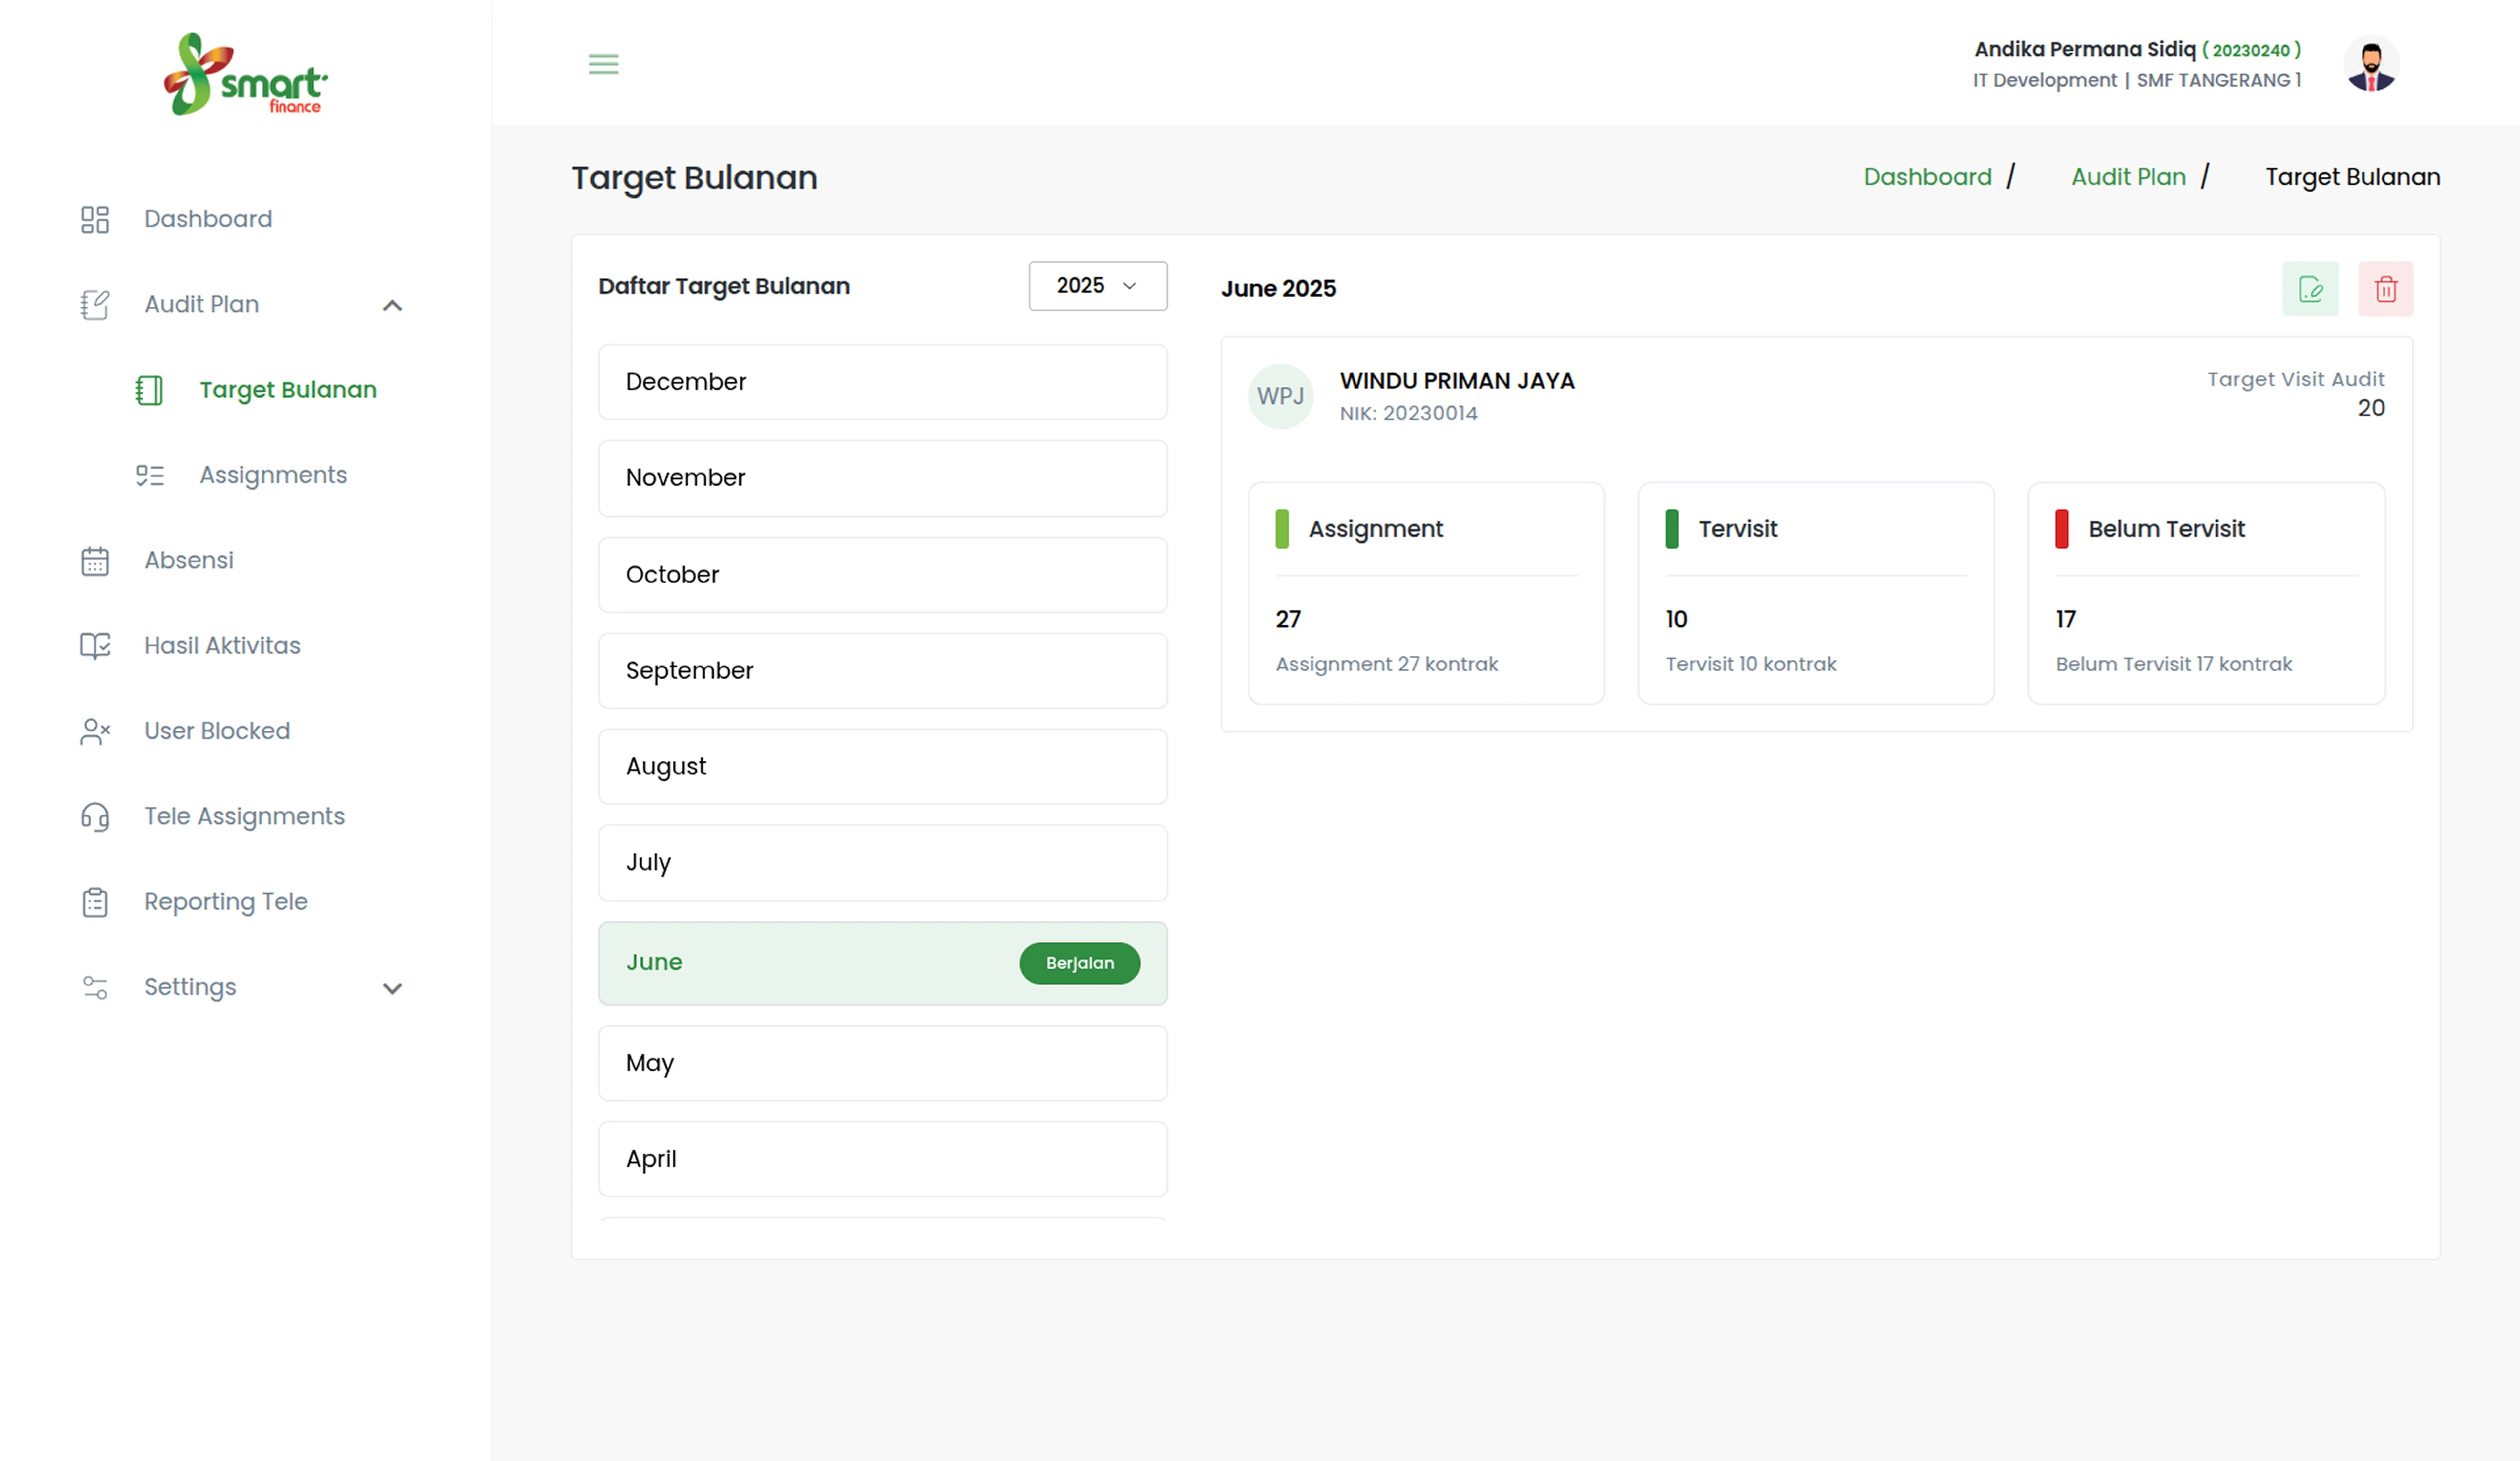
Task: Open User Blocked menu item
Action: pyautogui.click(x=217, y=731)
